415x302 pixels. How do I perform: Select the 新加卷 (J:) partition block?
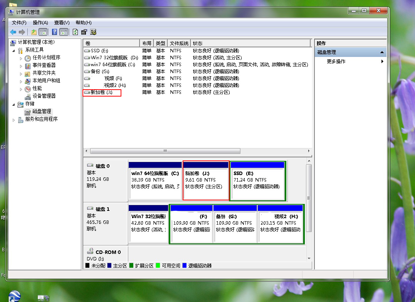pos(206,181)
